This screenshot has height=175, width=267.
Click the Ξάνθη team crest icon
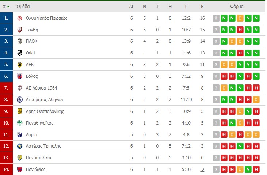(20, 30)
